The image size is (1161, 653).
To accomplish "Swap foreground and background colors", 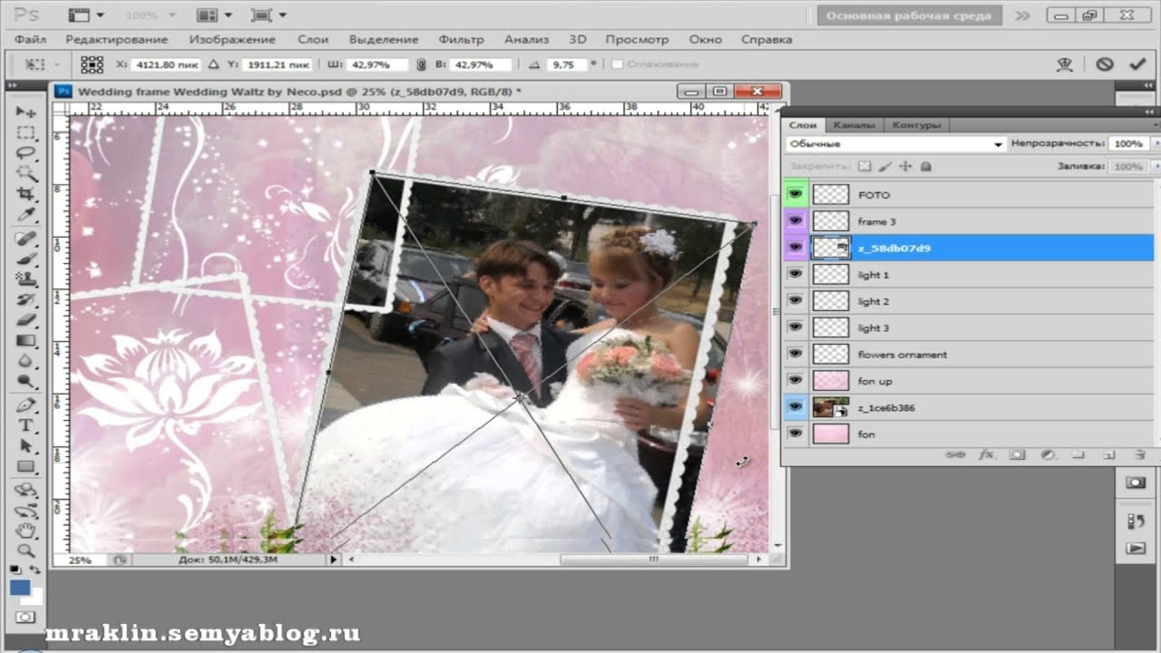I will [35, 571].
